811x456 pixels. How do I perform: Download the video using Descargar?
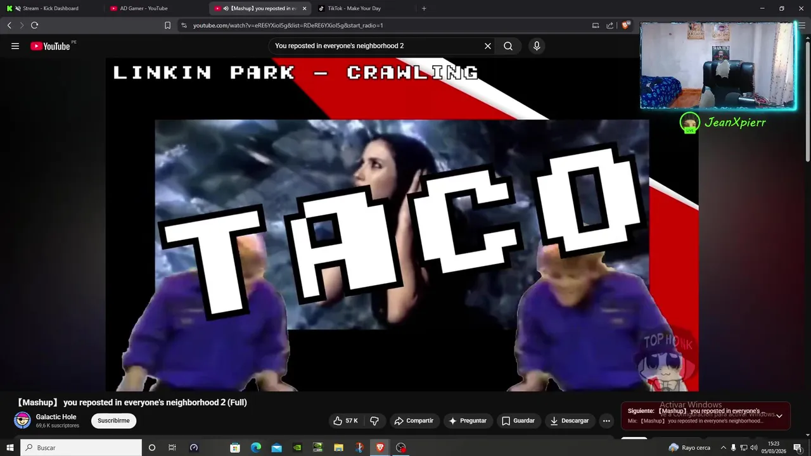[570, 421]
